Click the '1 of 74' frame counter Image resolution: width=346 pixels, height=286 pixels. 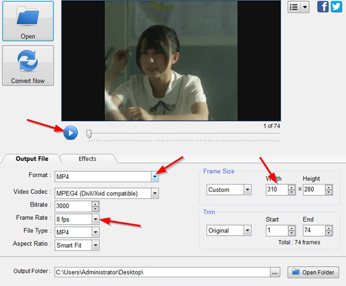[272, 126]
